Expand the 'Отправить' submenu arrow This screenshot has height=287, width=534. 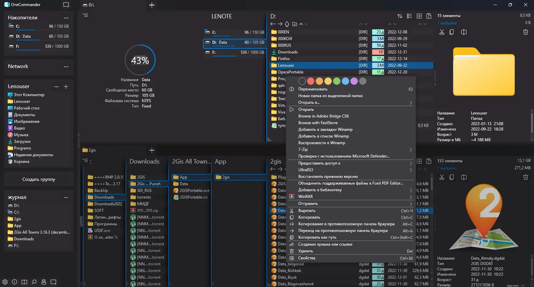coord(411,204)
